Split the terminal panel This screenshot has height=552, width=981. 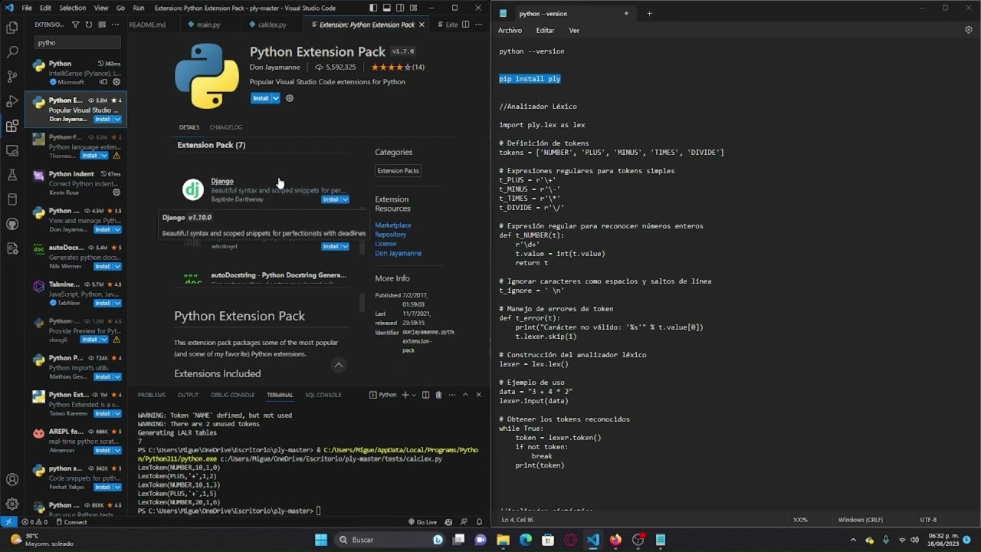[425, 395]
